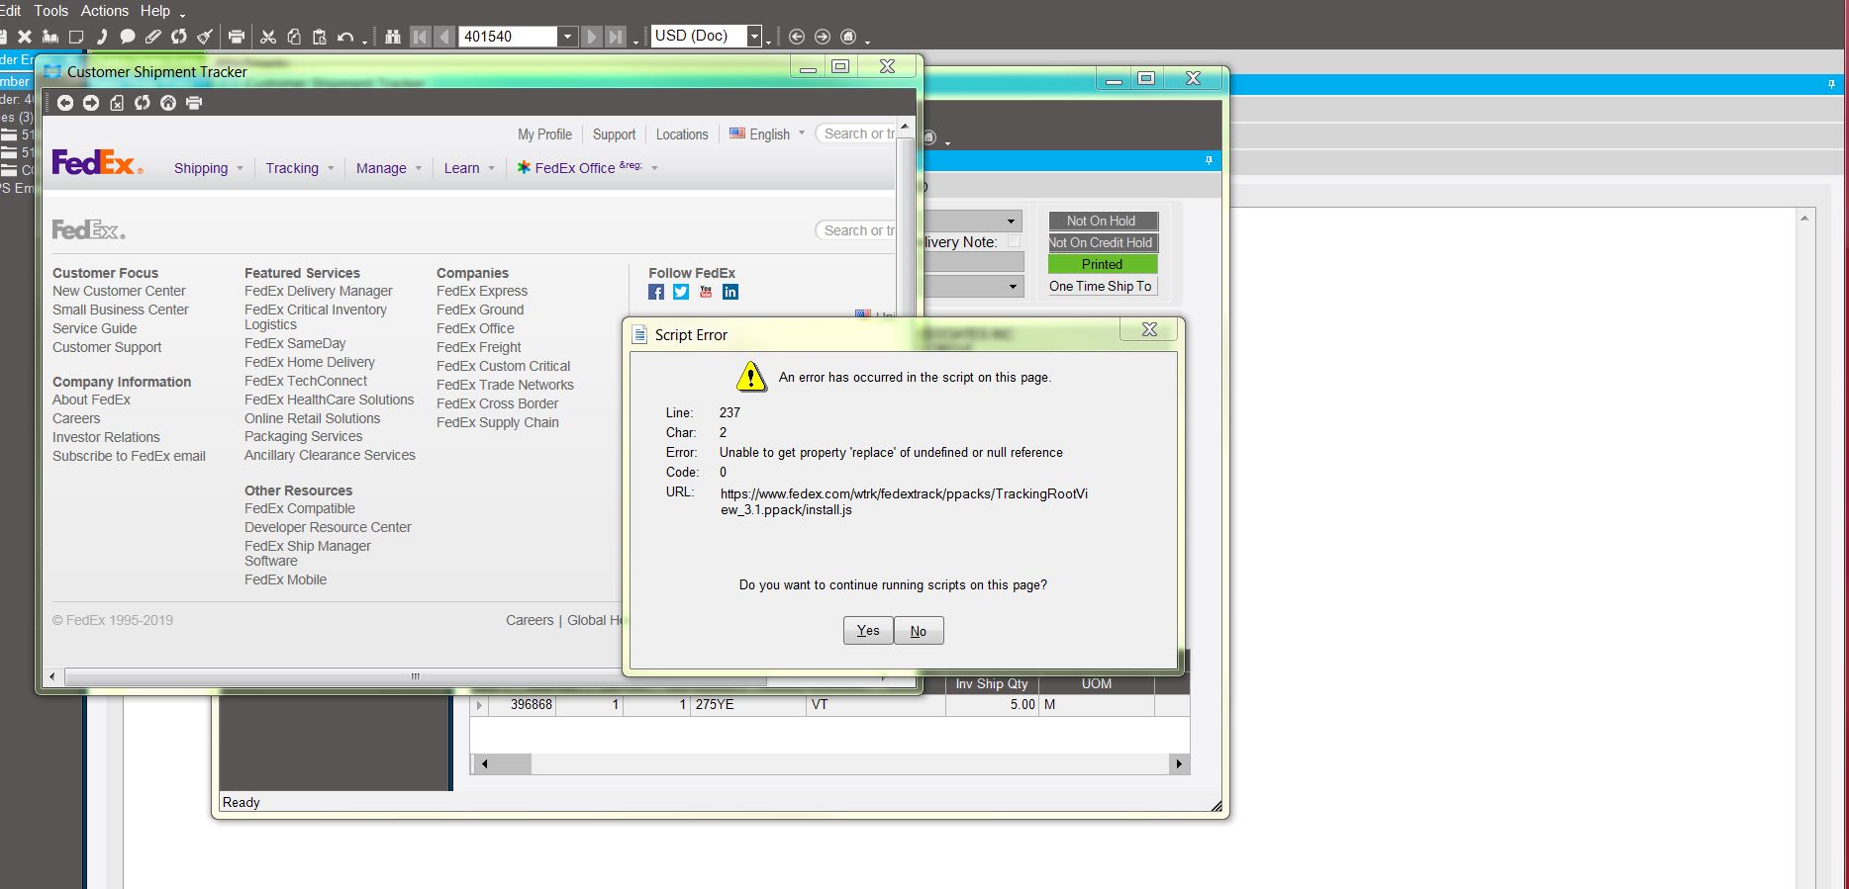The height and width of the screenshot is (889, 1849).
Task: Open the Edit menu
Action: click(11, 11)
